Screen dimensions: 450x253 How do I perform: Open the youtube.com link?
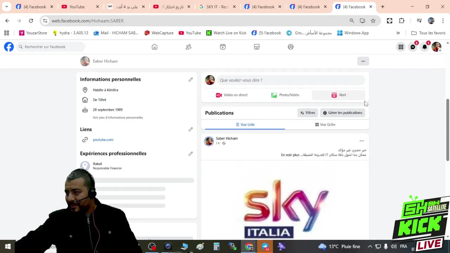click(x=103, y=140)
